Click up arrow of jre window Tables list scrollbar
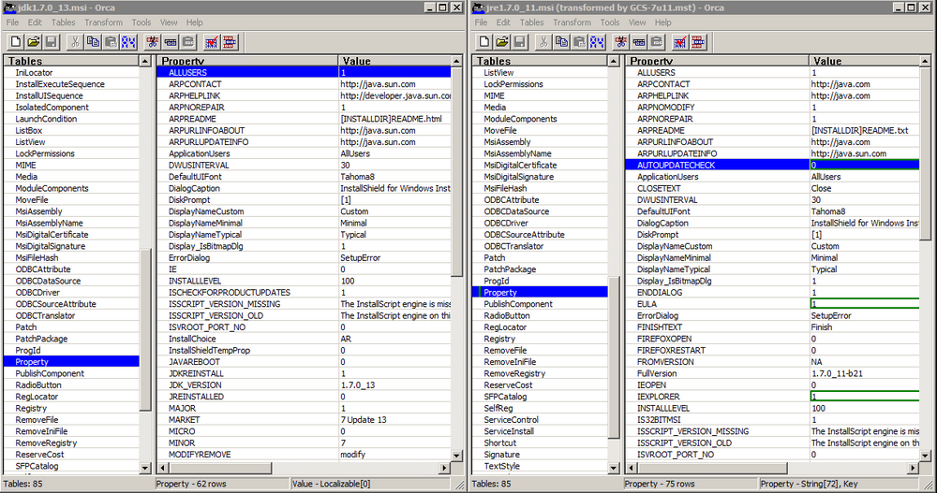Image resolution: width=937 pixels, height=493 pixels. pyautogui.click(x=614, y=61)
